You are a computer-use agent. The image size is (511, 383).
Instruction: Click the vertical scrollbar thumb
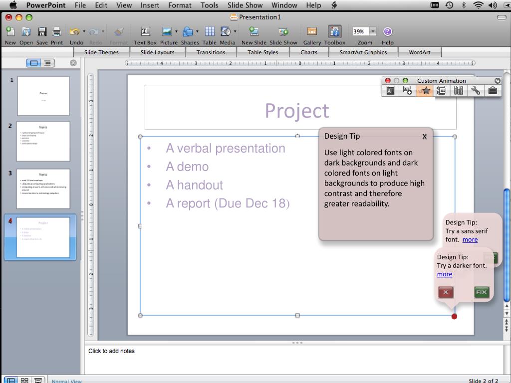coord(507,245)
